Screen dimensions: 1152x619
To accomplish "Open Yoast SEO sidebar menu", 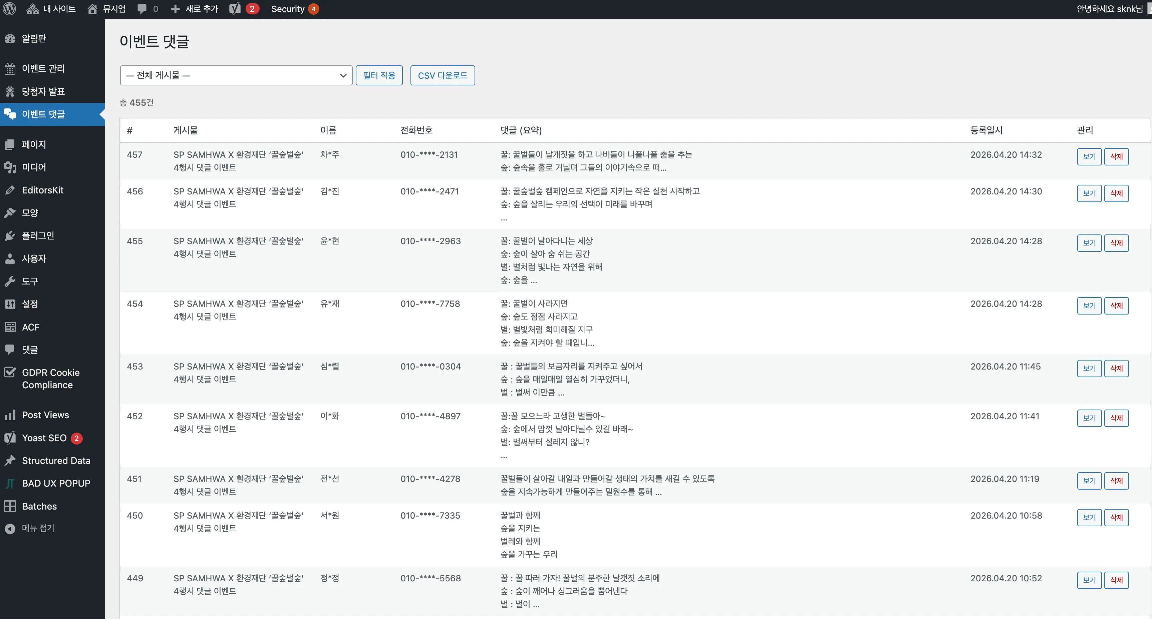I will (x=52, y=438).
